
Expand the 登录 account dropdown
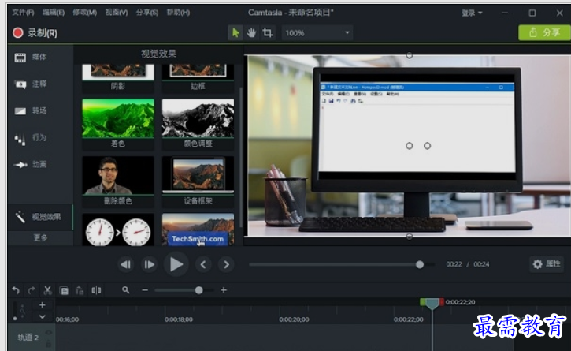[x=472, y=13]
